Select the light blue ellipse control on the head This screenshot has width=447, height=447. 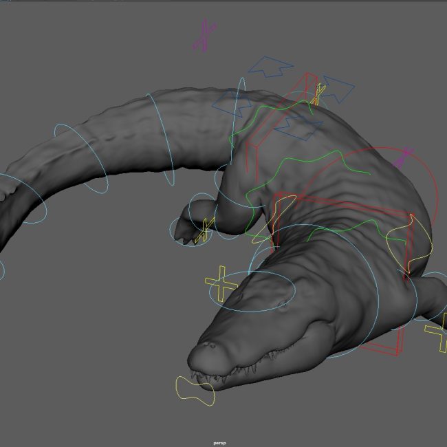click(252, 292)
